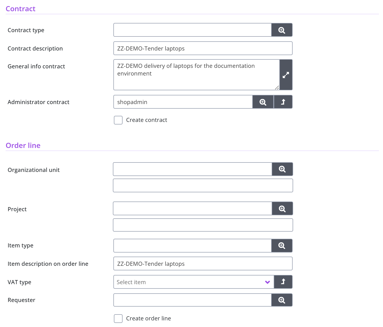Open the VAT type Select item dropdown

194,282
